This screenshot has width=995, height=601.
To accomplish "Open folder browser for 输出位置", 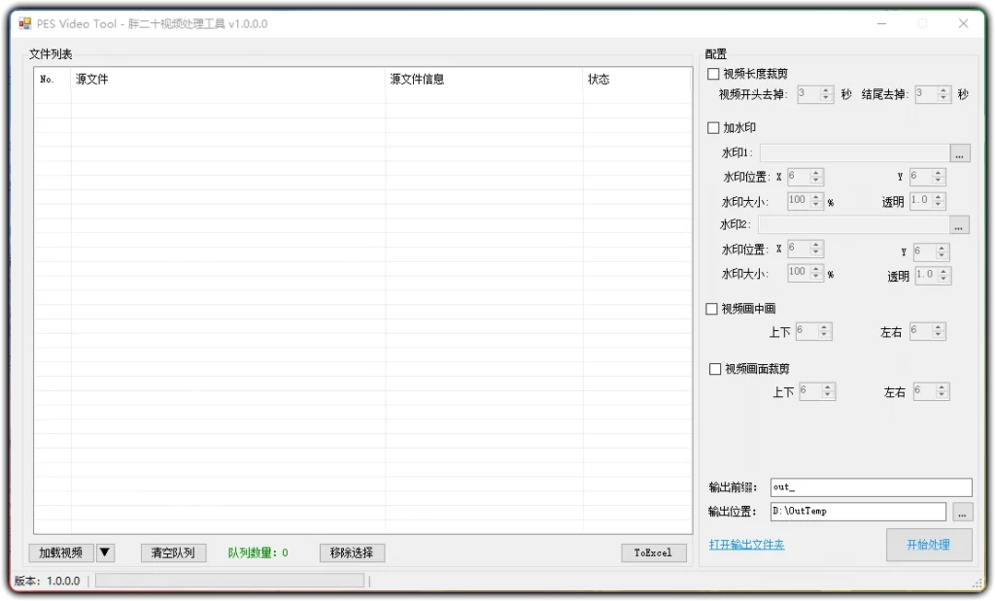I will pos(962,511).
